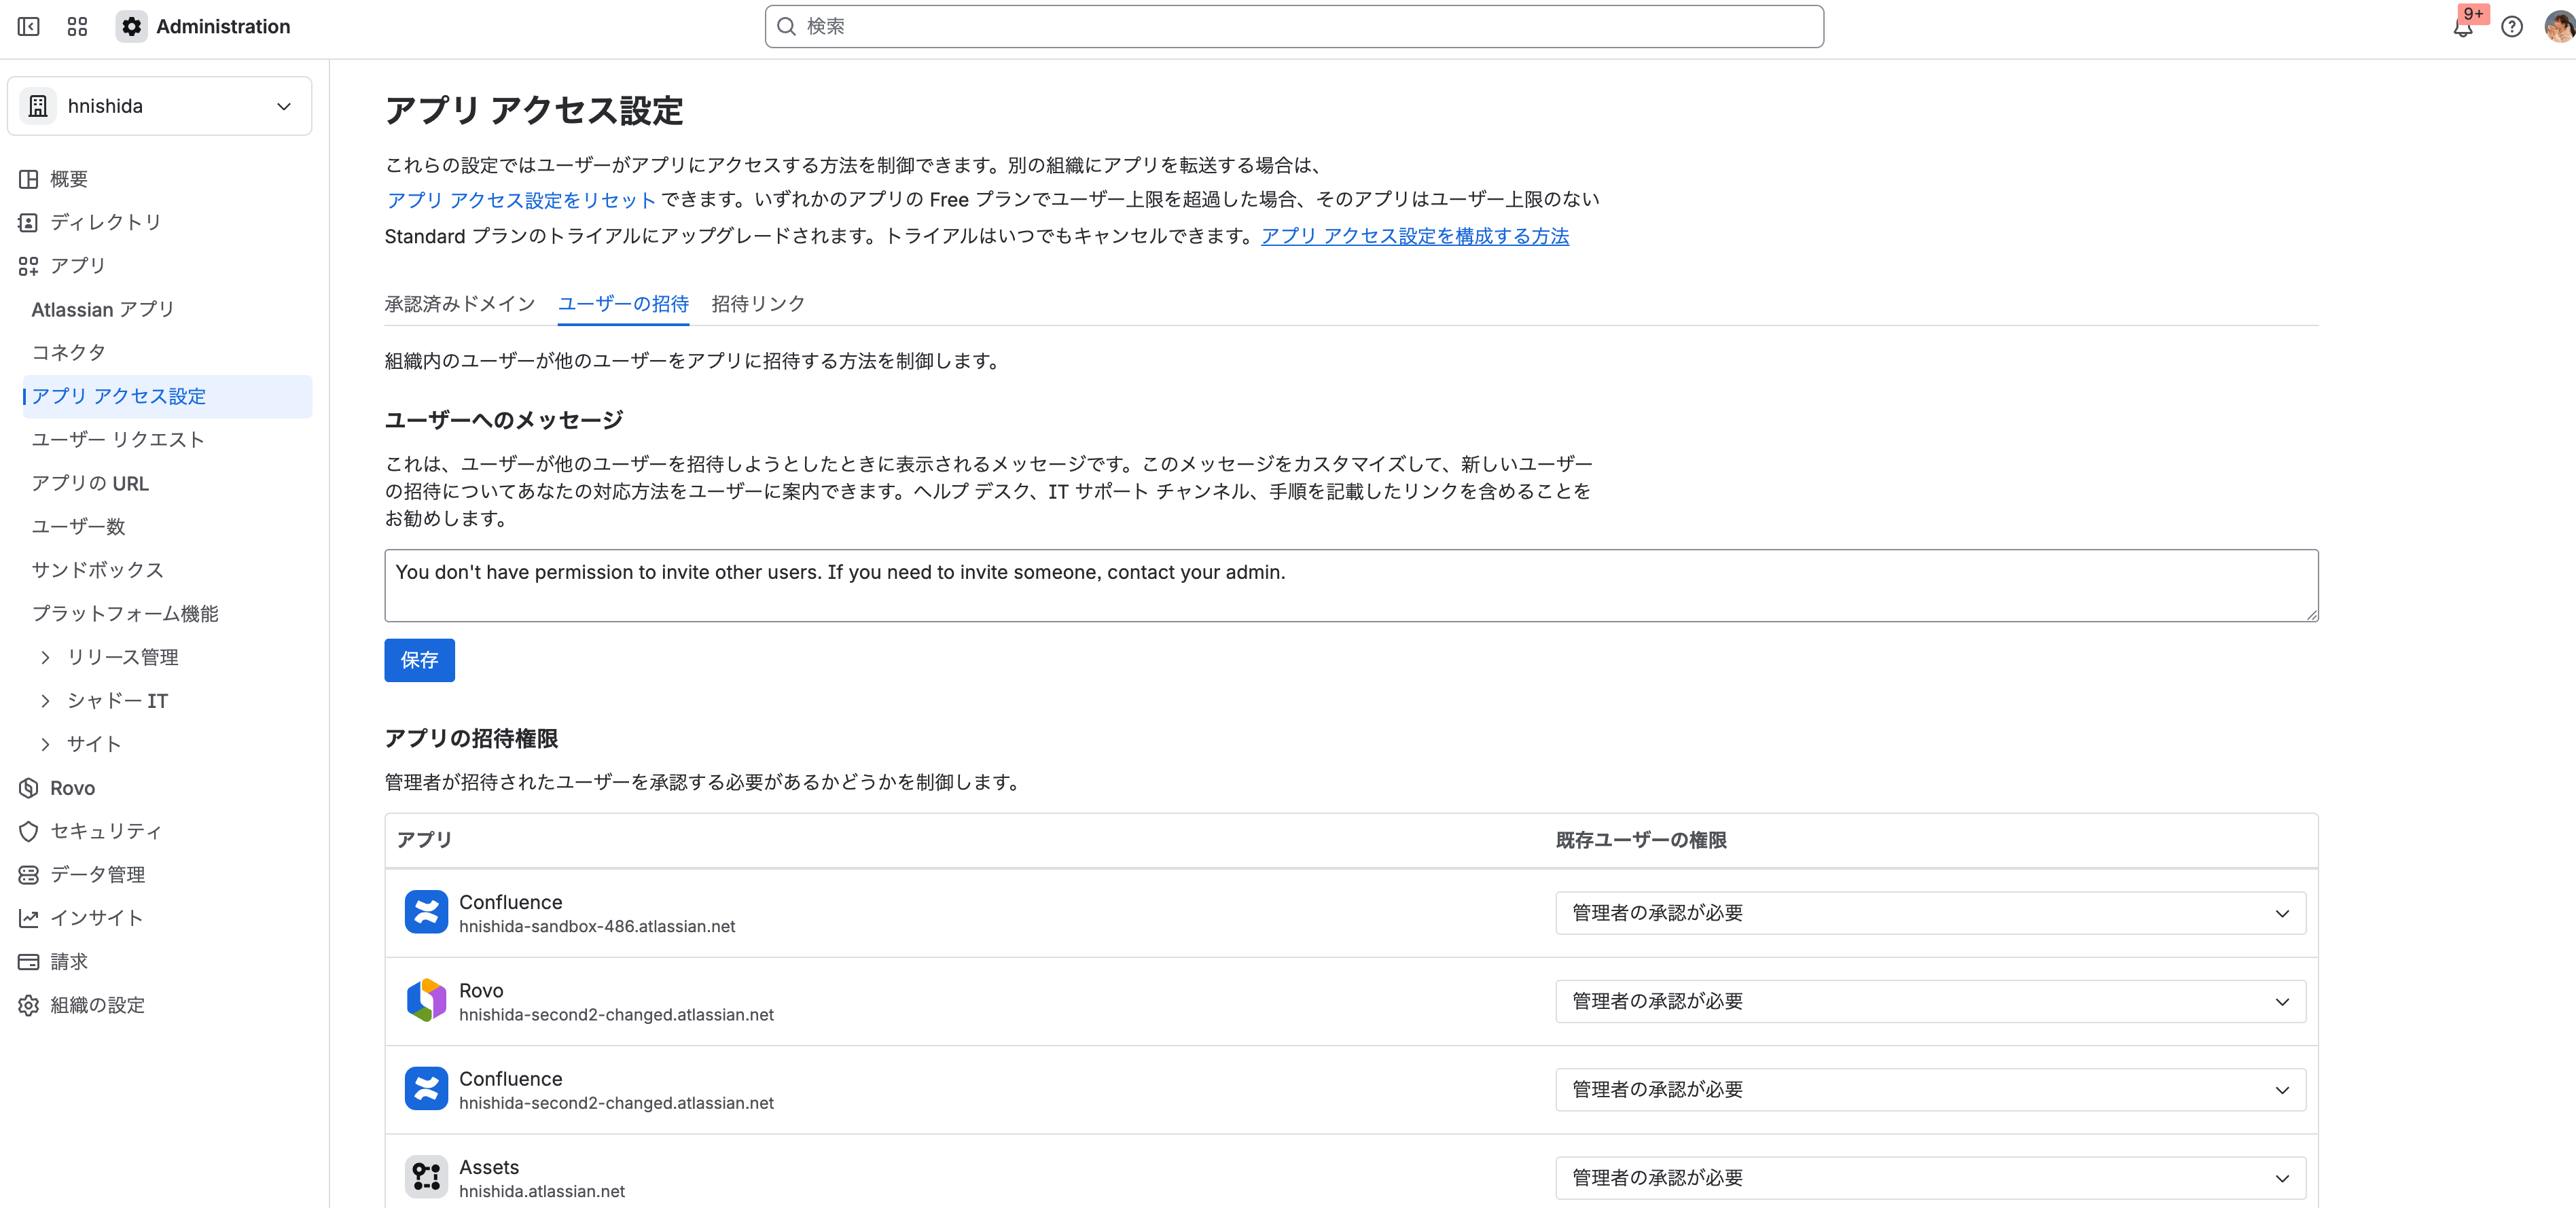Image resolution: width=2576 pixels, height=1208 pixels.
Task: Click the 既存ユーザーの権限 column header
Action: 1641,841
